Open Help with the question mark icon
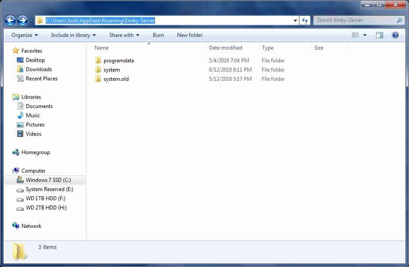The image size is (409, 267). [x=395, y=35]
